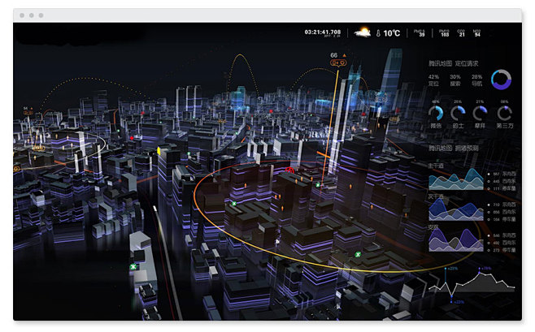Click the 微信 ring gauge
This screenshot has width=535, height=332.
tap(436, 113)
